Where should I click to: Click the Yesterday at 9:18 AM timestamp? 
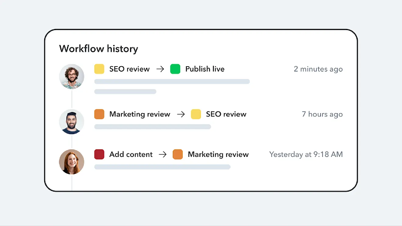(306, 154)
